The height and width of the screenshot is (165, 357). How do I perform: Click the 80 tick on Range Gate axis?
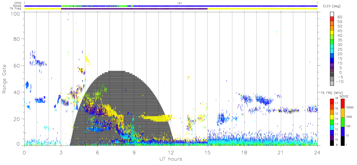16,39
